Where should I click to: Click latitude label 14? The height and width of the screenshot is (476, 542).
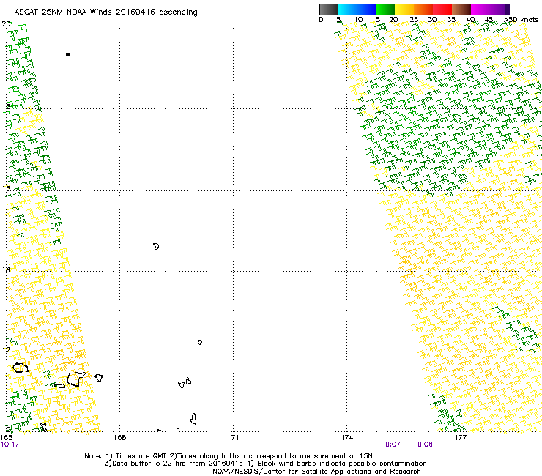(6, 269)
